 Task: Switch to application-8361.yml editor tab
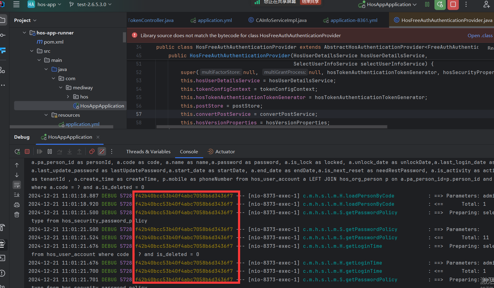[x=350, y=20]
